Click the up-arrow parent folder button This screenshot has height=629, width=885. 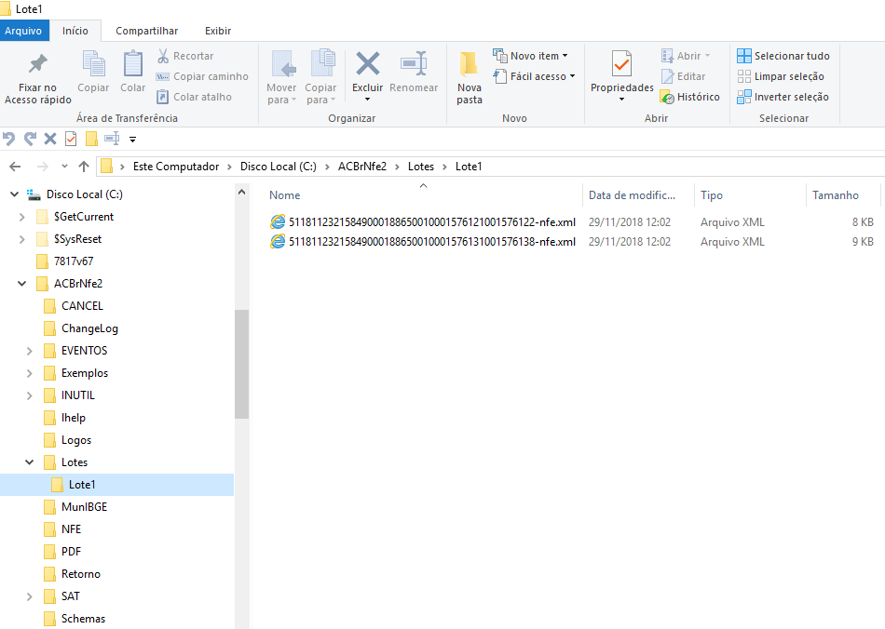pyautogui.click(x=84, y=167)
